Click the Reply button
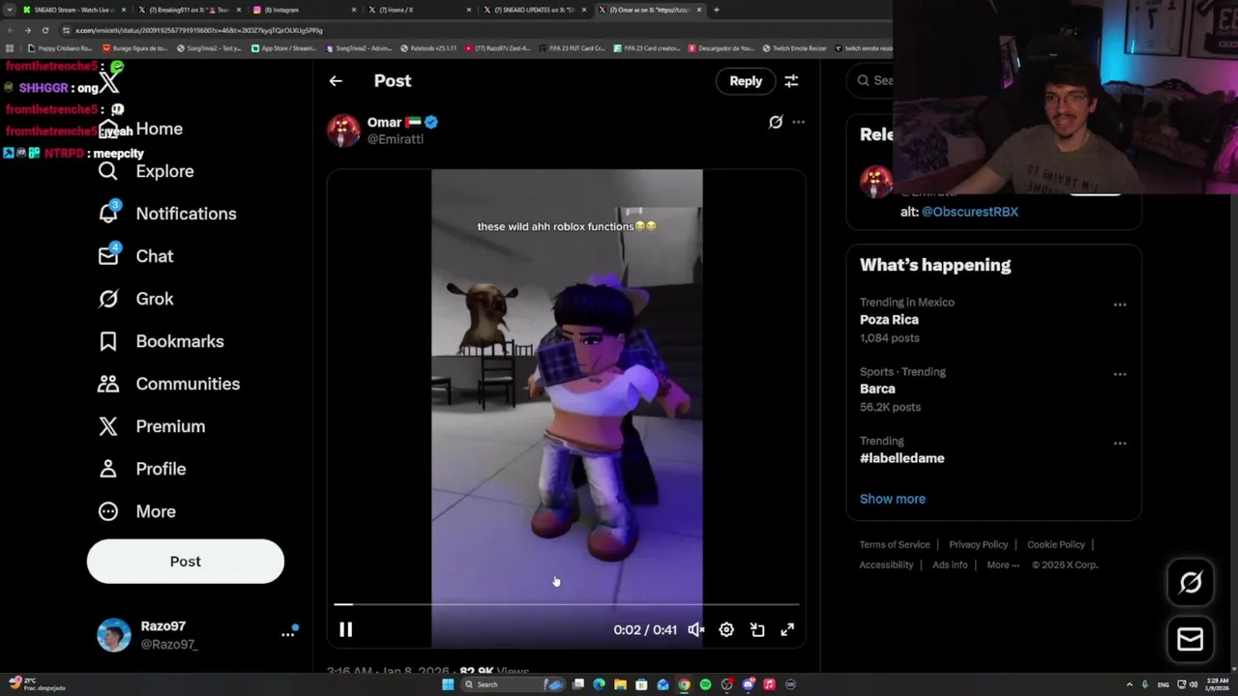 [x=746, y=81]
